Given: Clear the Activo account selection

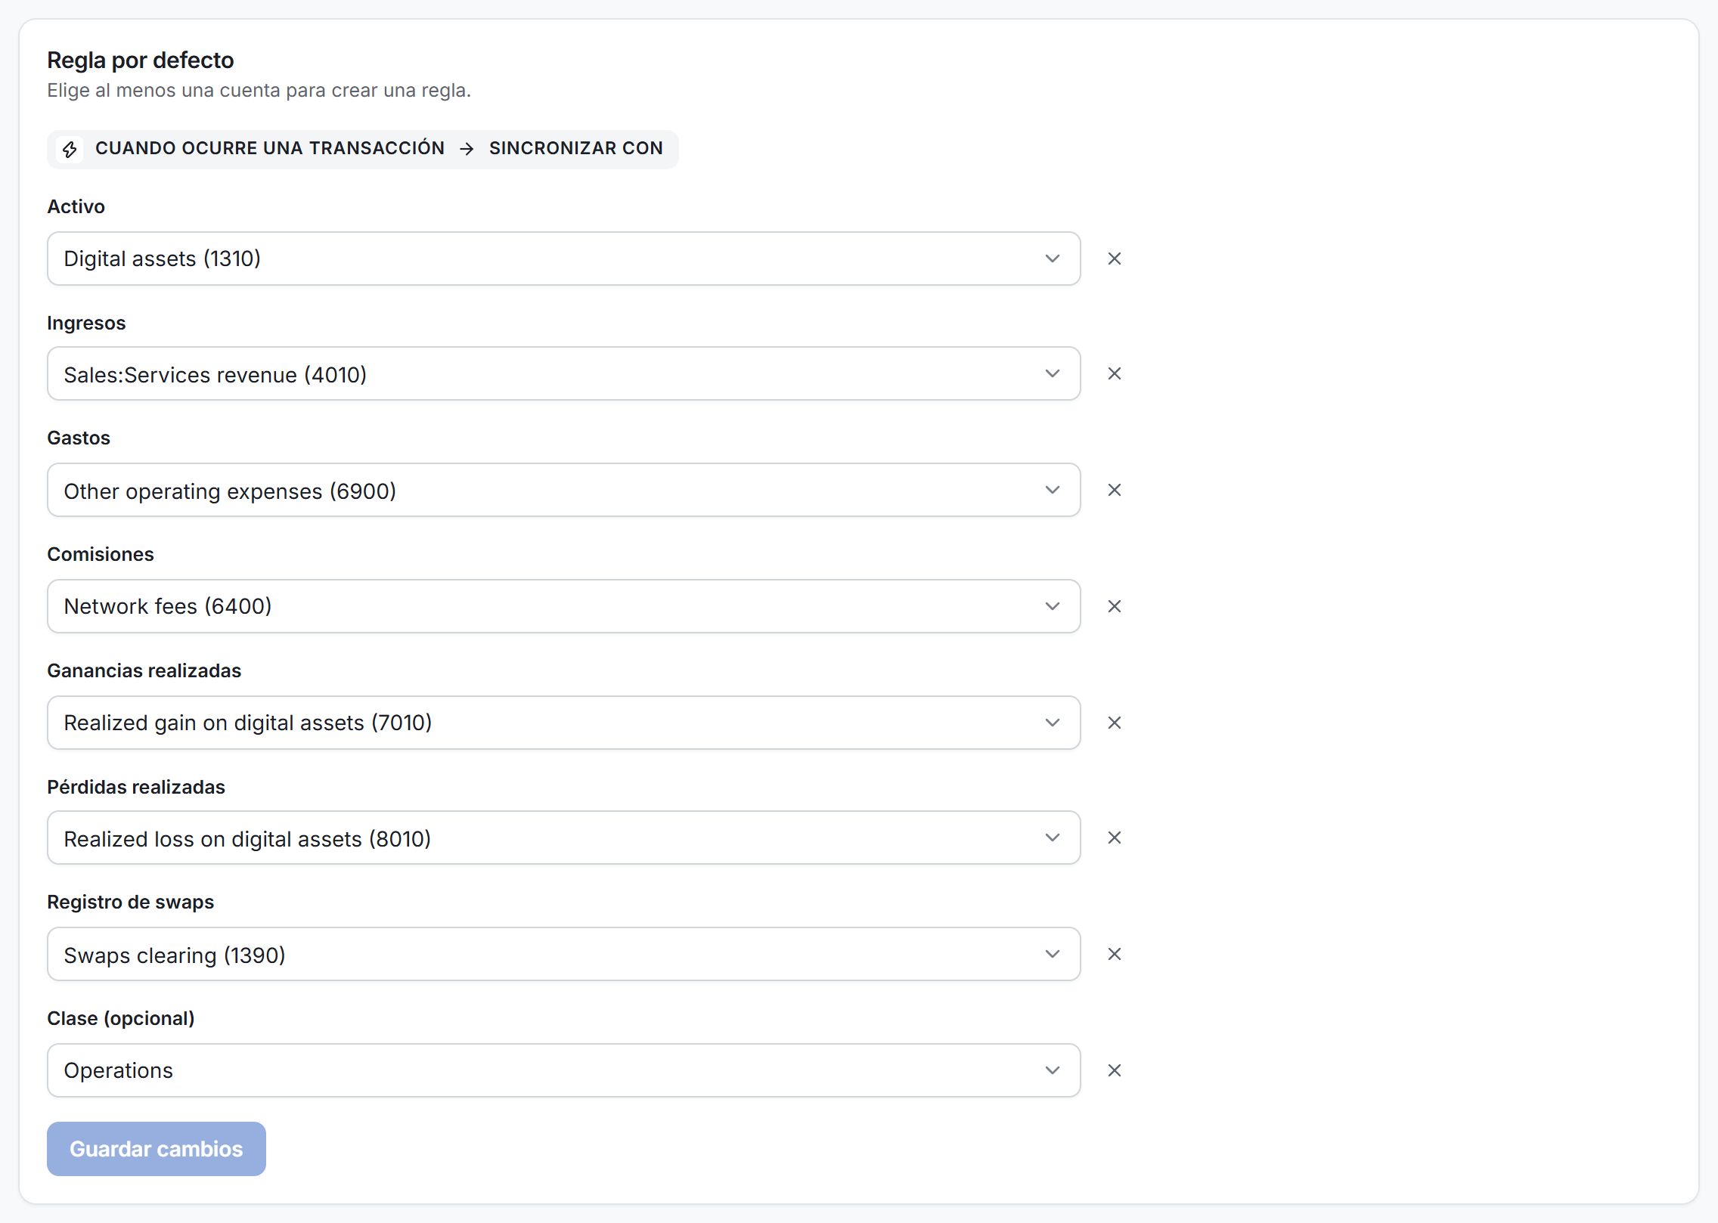Looking at the screenshot, I should (1114, 259).
